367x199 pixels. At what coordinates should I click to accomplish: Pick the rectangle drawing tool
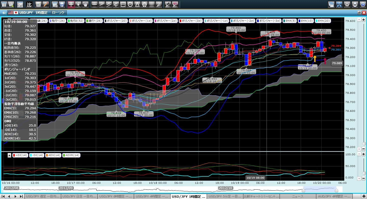tap(123, 4)
